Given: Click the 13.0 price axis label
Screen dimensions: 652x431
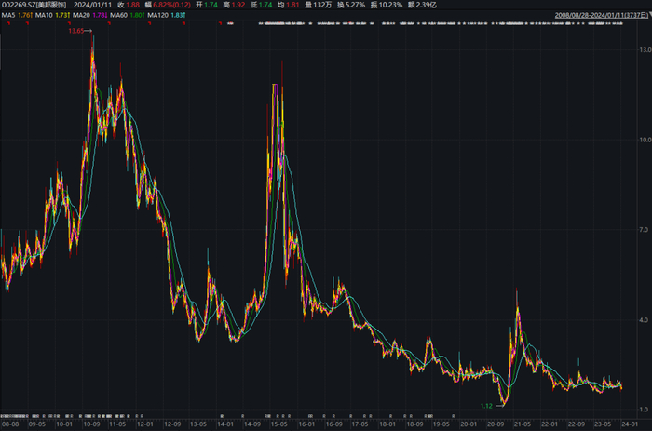Looking at the screenshot, I should pos(645,50).
